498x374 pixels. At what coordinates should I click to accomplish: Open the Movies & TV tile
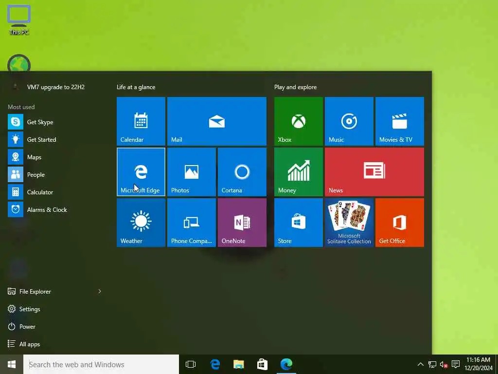[x=400, y=121]
